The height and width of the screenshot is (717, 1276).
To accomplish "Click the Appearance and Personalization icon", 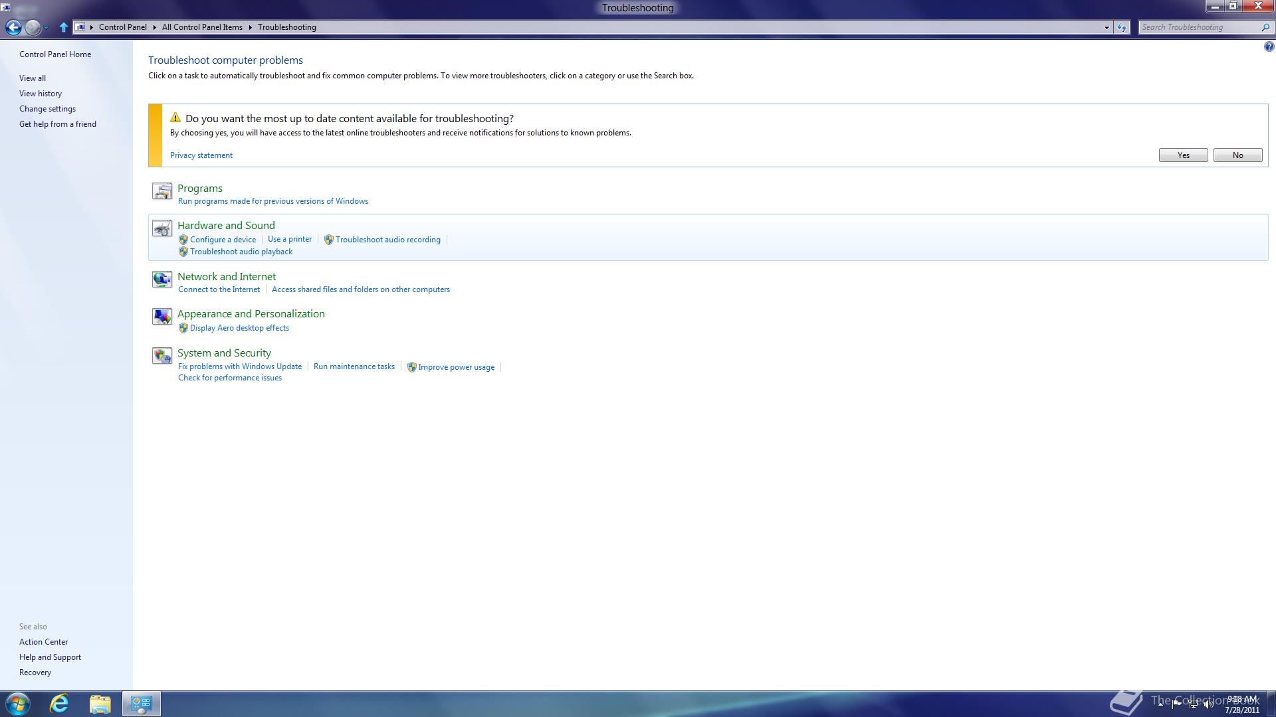I will tap(161, 317).
